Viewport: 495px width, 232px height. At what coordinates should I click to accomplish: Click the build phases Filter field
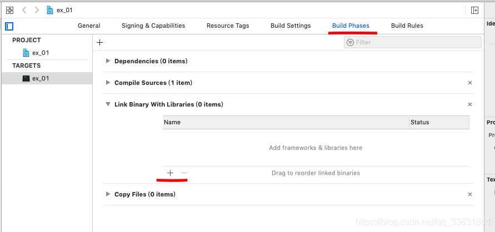coord(413,42)
